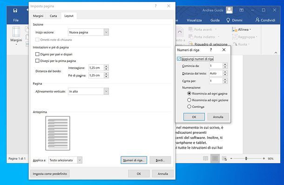284x185 pixels.
Task: Decrease Distanza dal testo value
Action: 225,75
